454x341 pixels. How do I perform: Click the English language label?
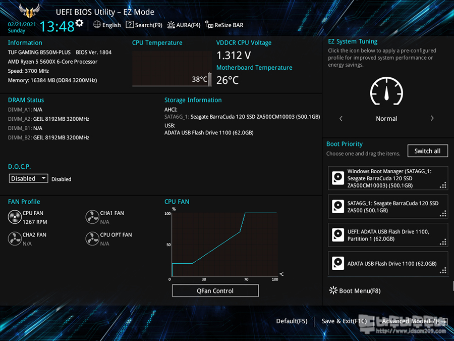[x=111, y=25]
